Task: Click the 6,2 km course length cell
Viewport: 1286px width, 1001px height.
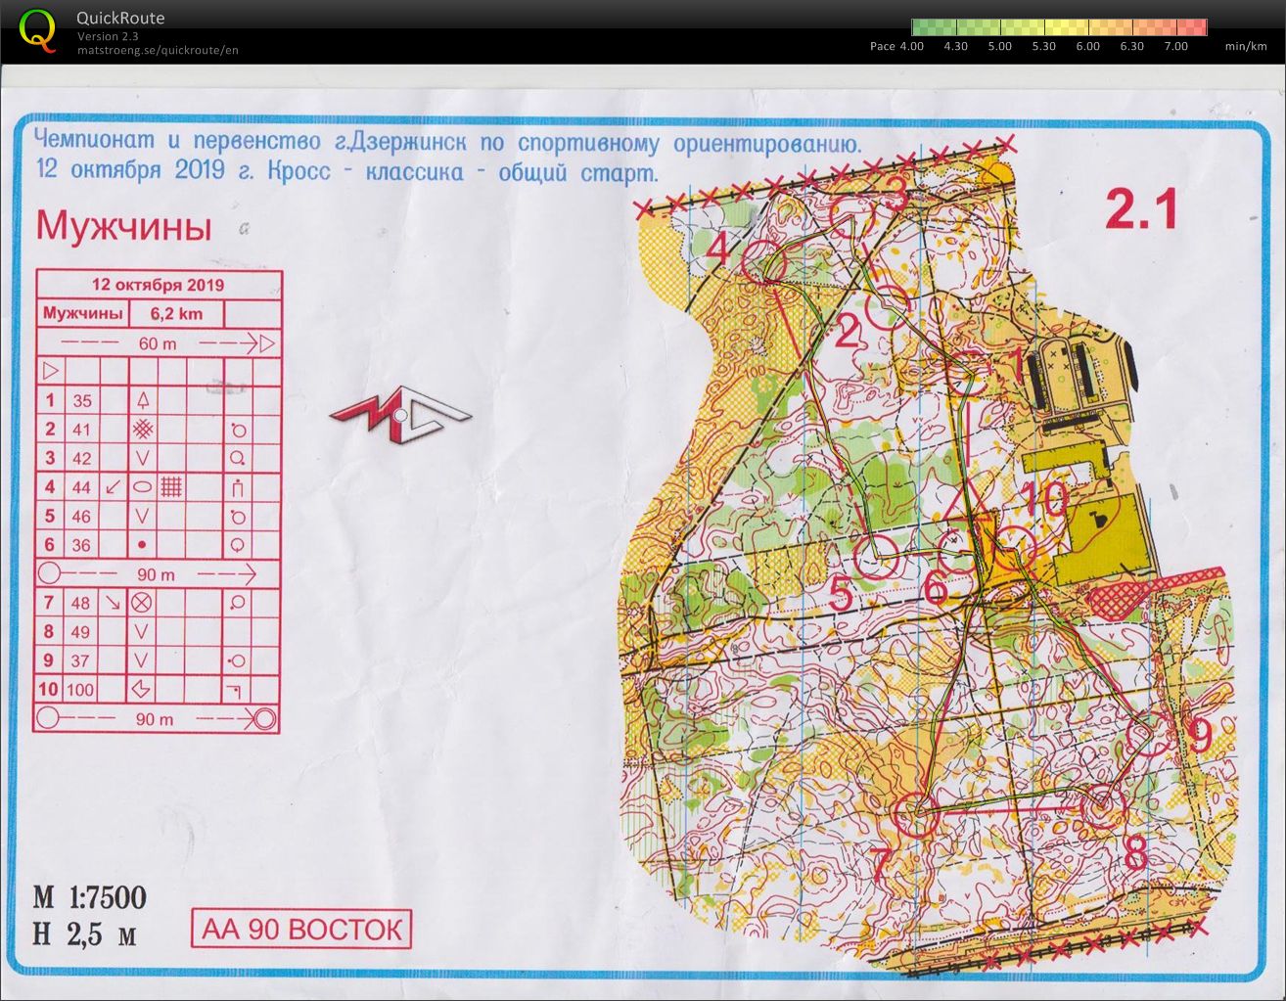Action: click(x=176, y=314)
